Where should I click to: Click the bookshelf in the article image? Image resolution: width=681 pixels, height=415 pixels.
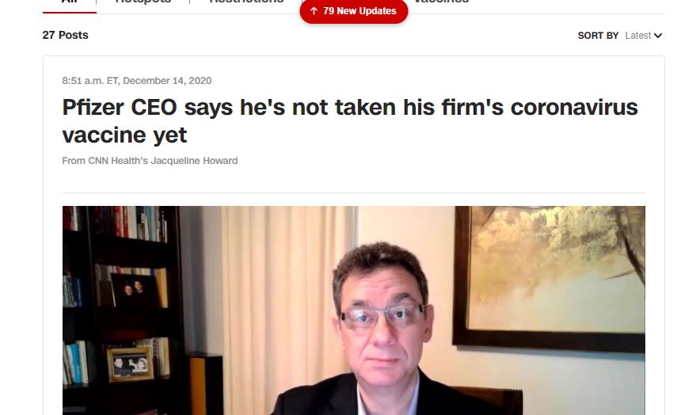coord(122,310)
